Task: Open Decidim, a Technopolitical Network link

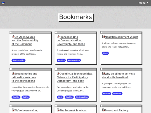Action: click(x=75, y=77)
